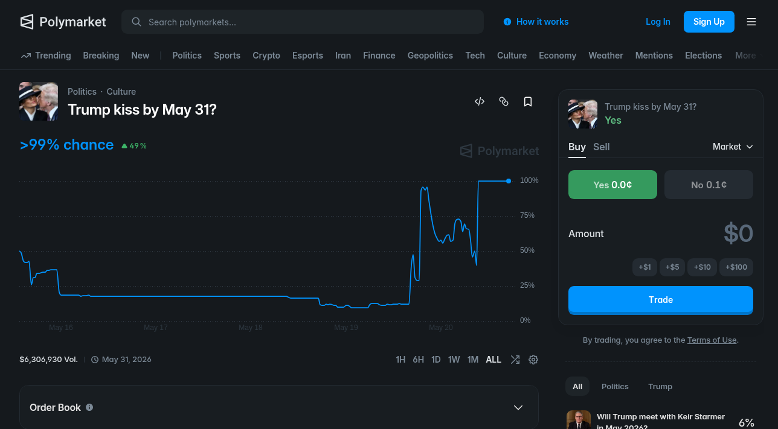Select the 1D chart range
778x429 pixels.
click(436, 360)
